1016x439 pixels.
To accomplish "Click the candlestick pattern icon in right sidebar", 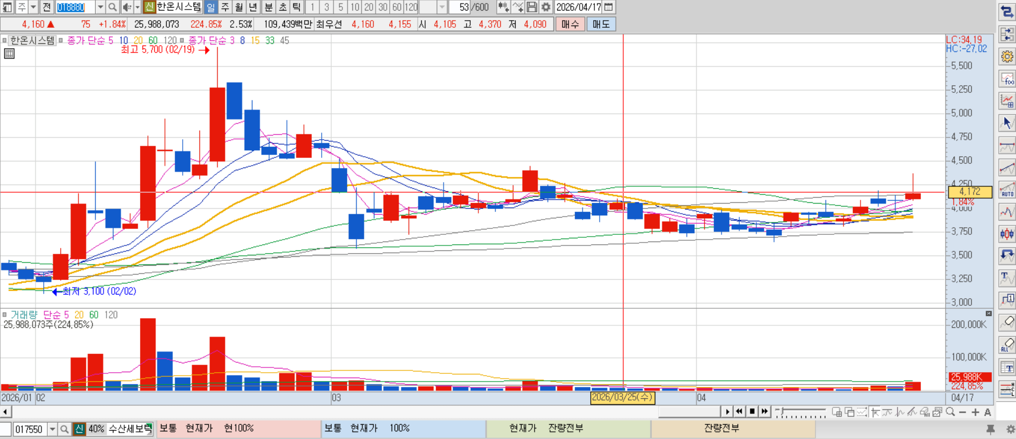I will (x=1007, y=234).
